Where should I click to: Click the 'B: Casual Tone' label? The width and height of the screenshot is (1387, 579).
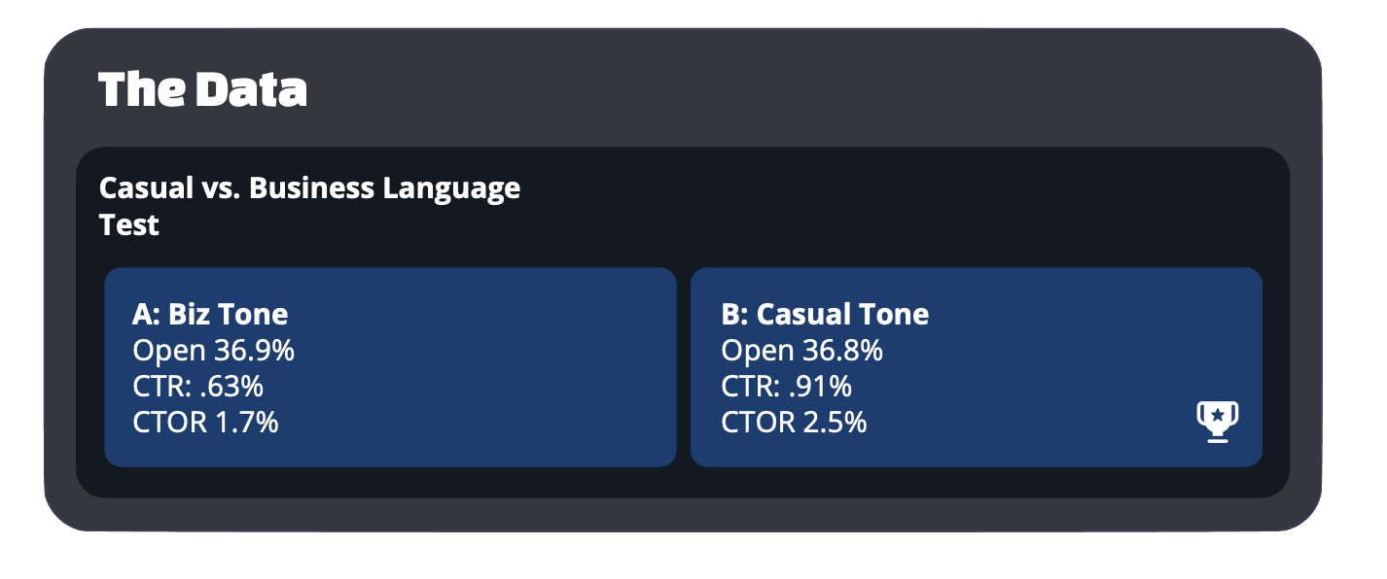[x=825, y=315]
